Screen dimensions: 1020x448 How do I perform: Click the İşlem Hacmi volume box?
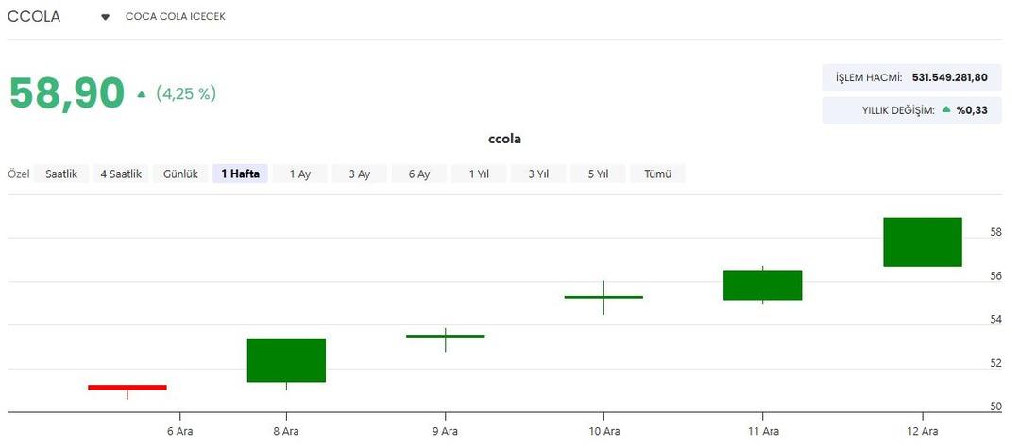click(911, 77)
